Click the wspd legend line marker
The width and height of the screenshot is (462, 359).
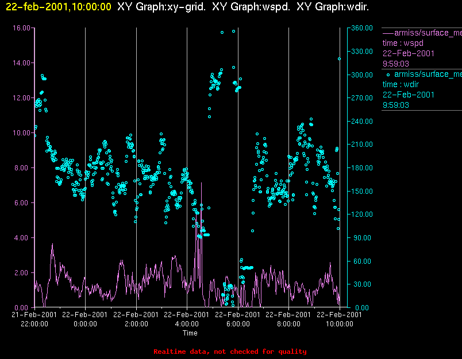(388, 33)
